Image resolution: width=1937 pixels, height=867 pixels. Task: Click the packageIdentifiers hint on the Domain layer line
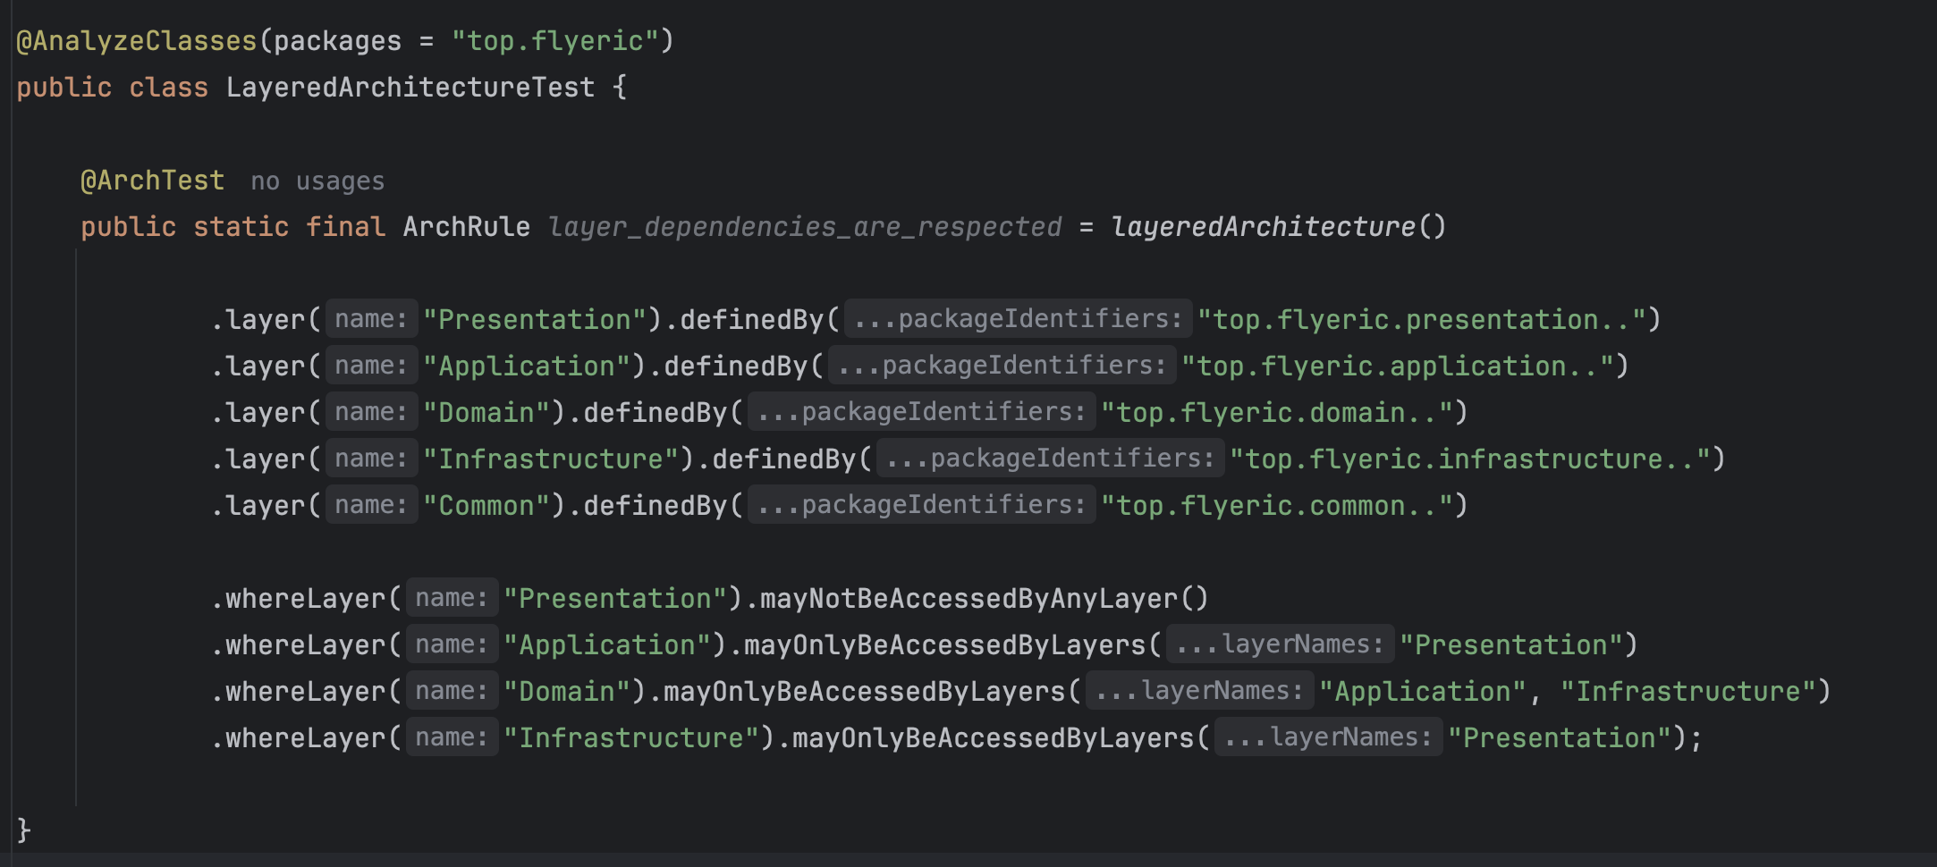tap(922, 412)
